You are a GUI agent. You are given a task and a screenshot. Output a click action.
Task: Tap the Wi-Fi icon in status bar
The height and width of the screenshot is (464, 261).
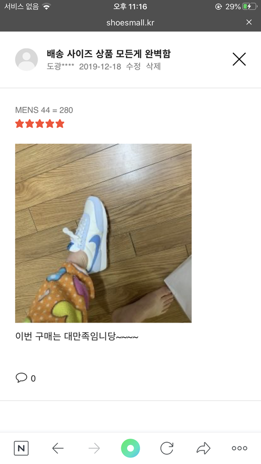[x=46, y=7]
